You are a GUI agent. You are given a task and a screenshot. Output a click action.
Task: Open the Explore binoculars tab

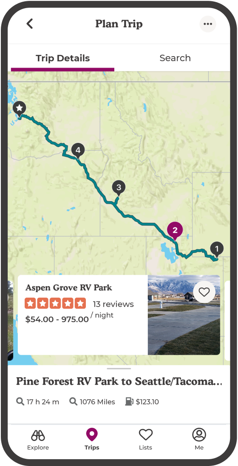coord(38,439)
